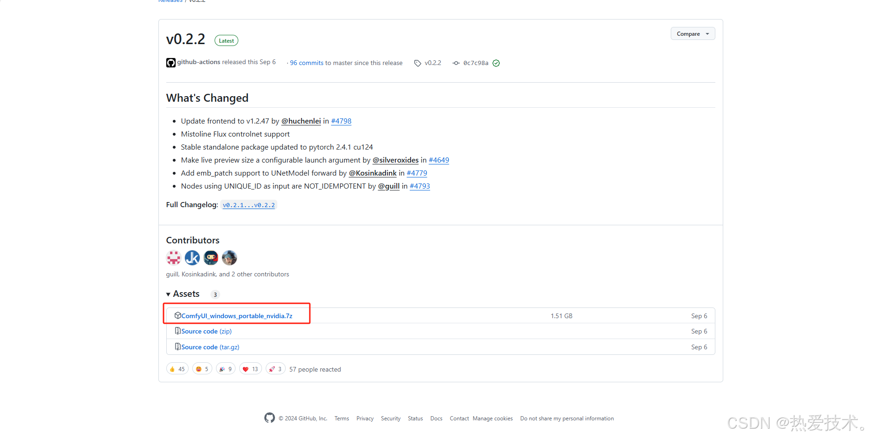Click the first pink pixel contributor avatar
The width and height of the screenshot is (877, 438).
174,258
